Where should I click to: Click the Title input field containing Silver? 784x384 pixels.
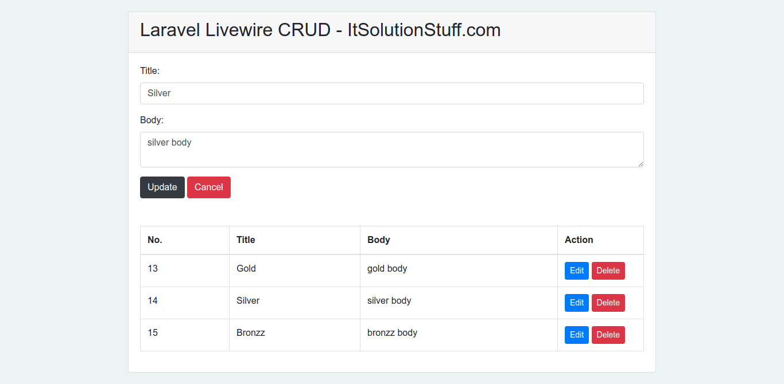(x=391, y=93)
